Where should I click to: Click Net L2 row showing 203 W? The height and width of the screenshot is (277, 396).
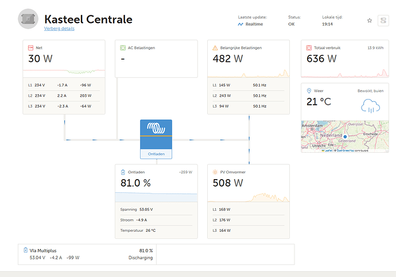coord(64,96)
